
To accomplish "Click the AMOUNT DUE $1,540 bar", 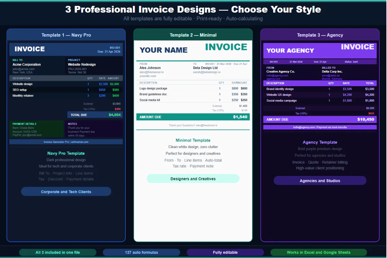I will (x=193, y=117).
